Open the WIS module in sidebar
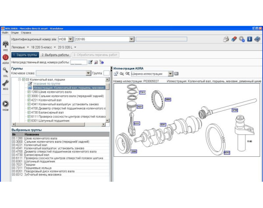This screenshot has height=208, width=263. point(5,45)
